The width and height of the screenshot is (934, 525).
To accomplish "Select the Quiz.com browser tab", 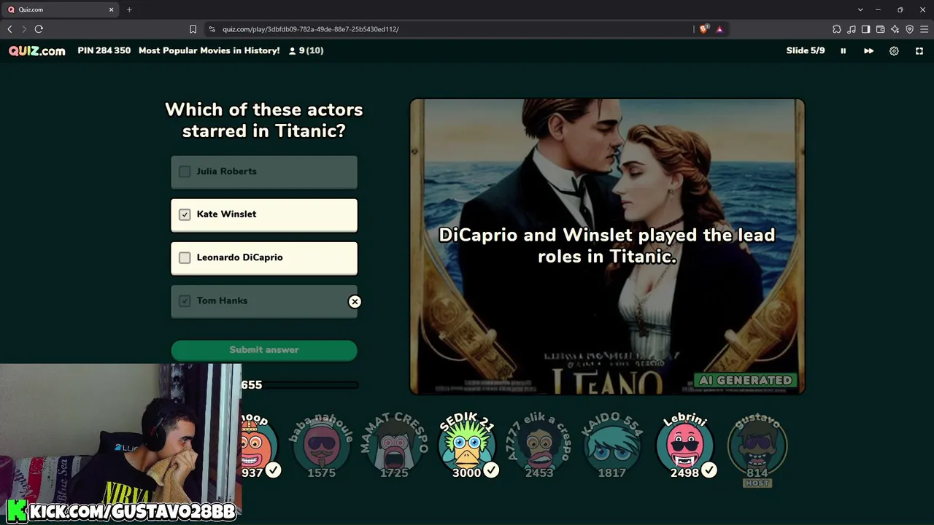I will pyautogui.click(x=61, y=9).
